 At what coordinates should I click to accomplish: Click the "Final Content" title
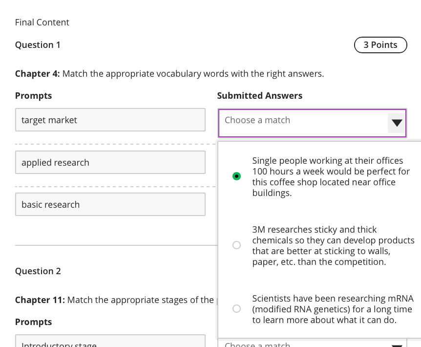click(42, 22)
